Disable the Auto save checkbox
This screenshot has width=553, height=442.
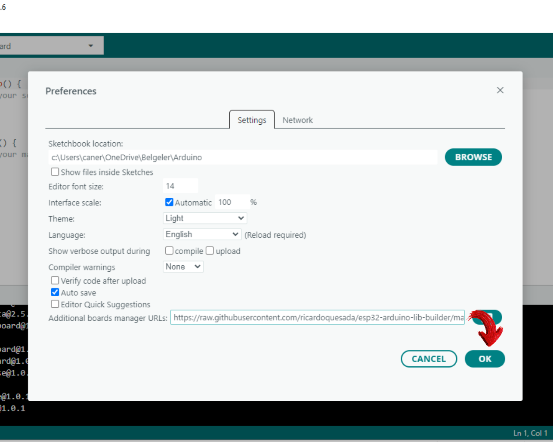[x=55, y=292]
